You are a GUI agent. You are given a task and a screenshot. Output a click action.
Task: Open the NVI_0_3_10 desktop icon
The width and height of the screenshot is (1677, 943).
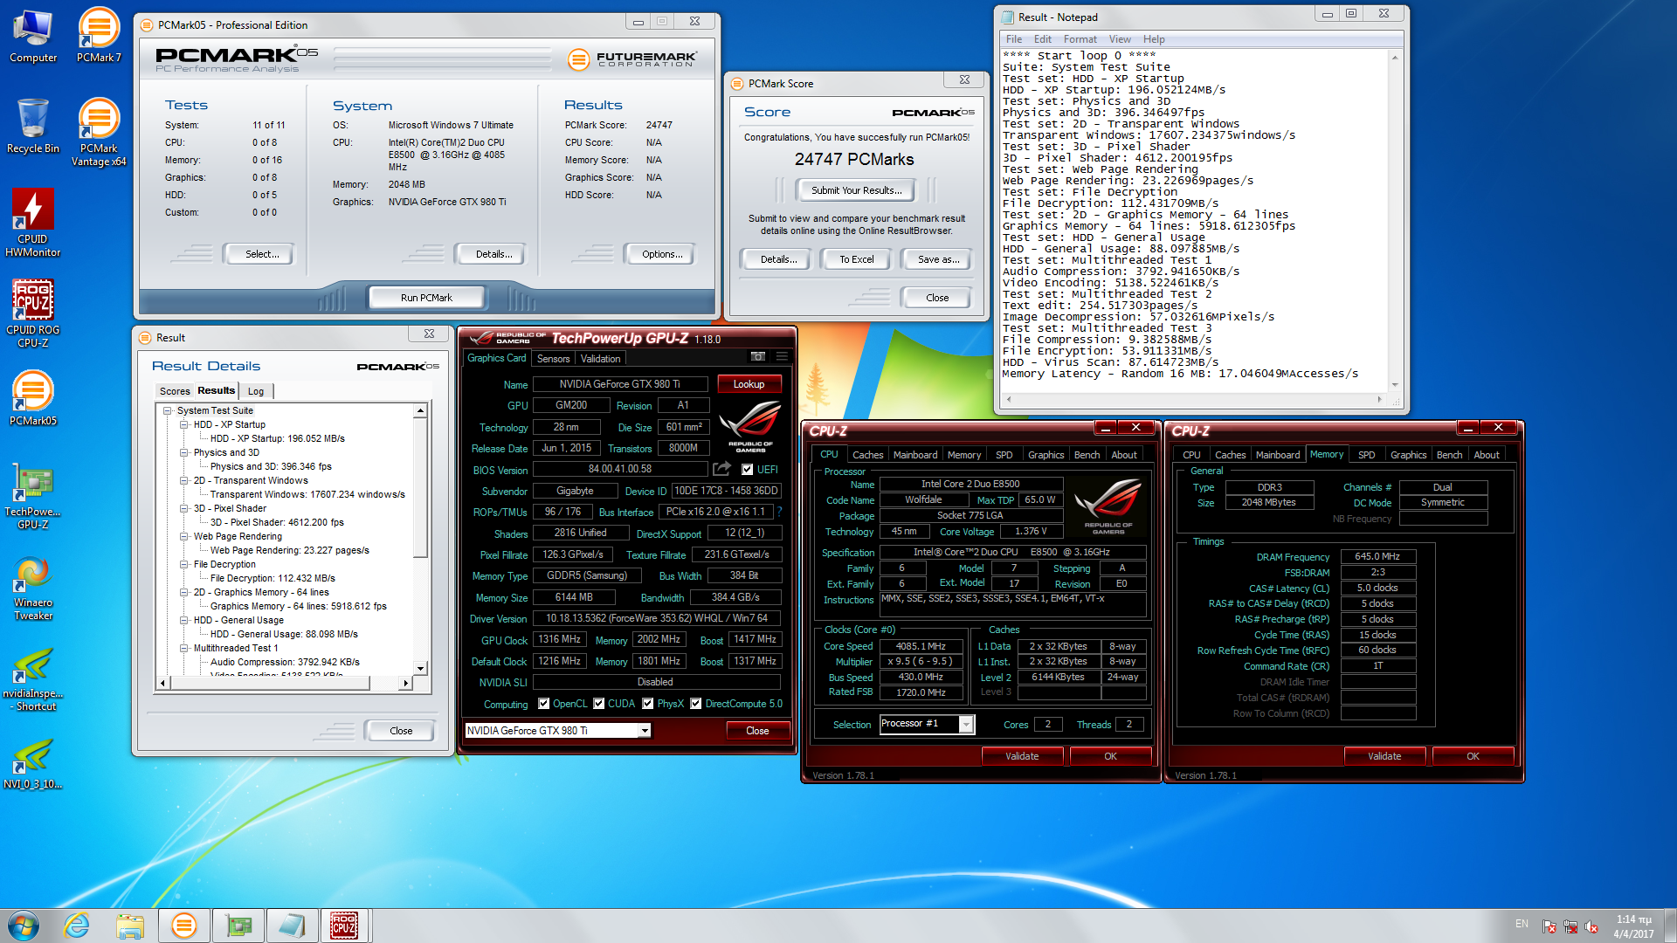(33, 762)
